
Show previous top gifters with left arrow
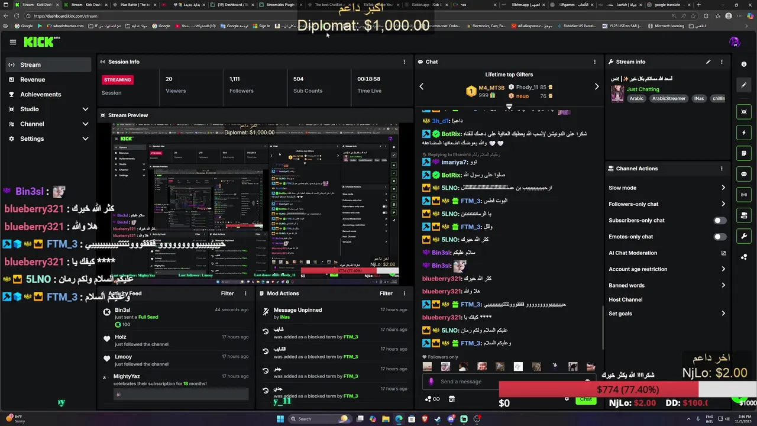422,86
